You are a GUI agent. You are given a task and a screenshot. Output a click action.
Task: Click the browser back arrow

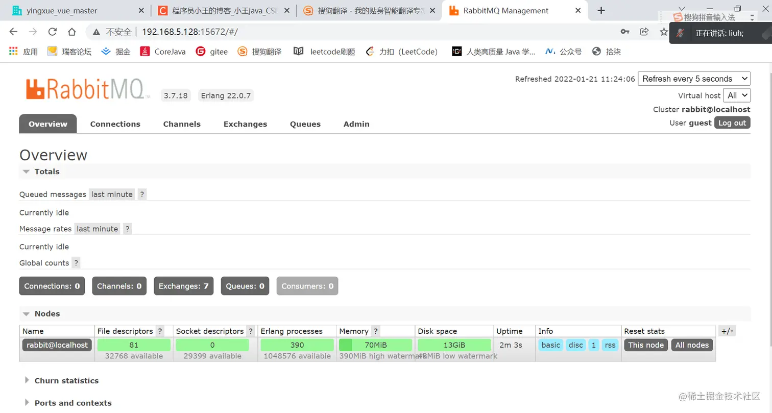tap(13, 32)
